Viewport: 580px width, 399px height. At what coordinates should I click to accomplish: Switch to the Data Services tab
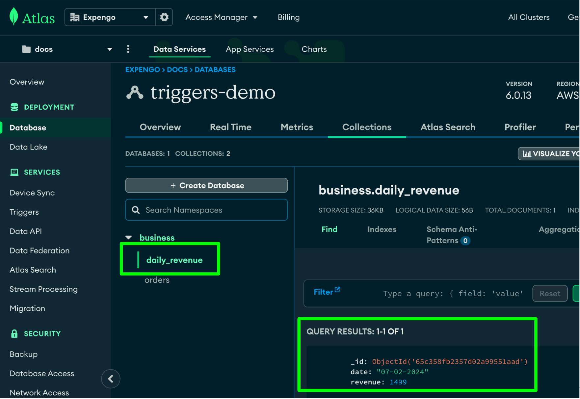click(180, 49)
